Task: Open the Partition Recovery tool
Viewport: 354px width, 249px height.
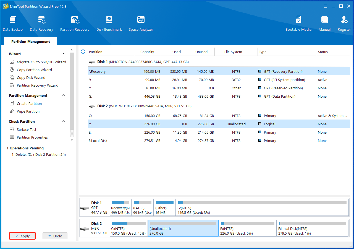Action: tap(75, 24)
